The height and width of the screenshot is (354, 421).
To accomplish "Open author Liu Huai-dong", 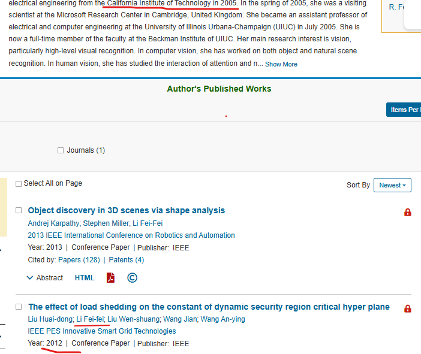I will pyautogui.click(x=50, y=319).
